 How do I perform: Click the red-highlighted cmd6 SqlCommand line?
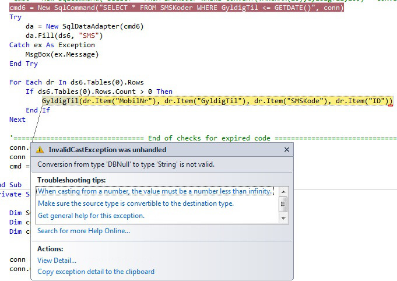pos(177,8)
